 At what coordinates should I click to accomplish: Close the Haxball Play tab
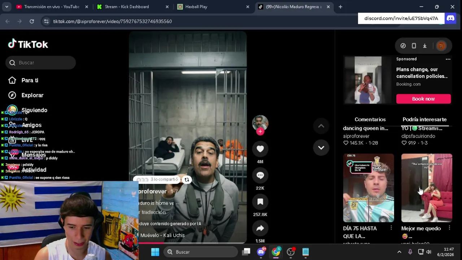coord(248,6)
